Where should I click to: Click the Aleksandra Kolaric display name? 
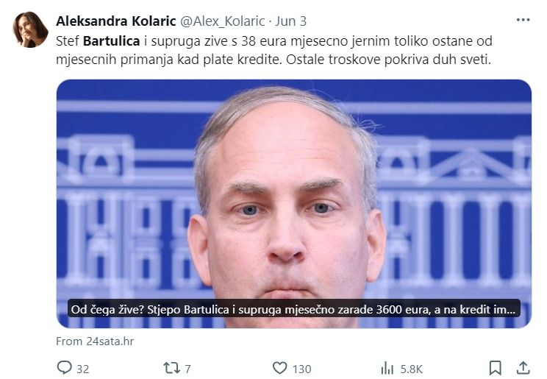[x=116, y=21]
